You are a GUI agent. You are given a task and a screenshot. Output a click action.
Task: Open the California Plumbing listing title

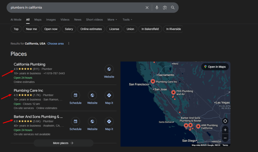(x=29, y=64)
